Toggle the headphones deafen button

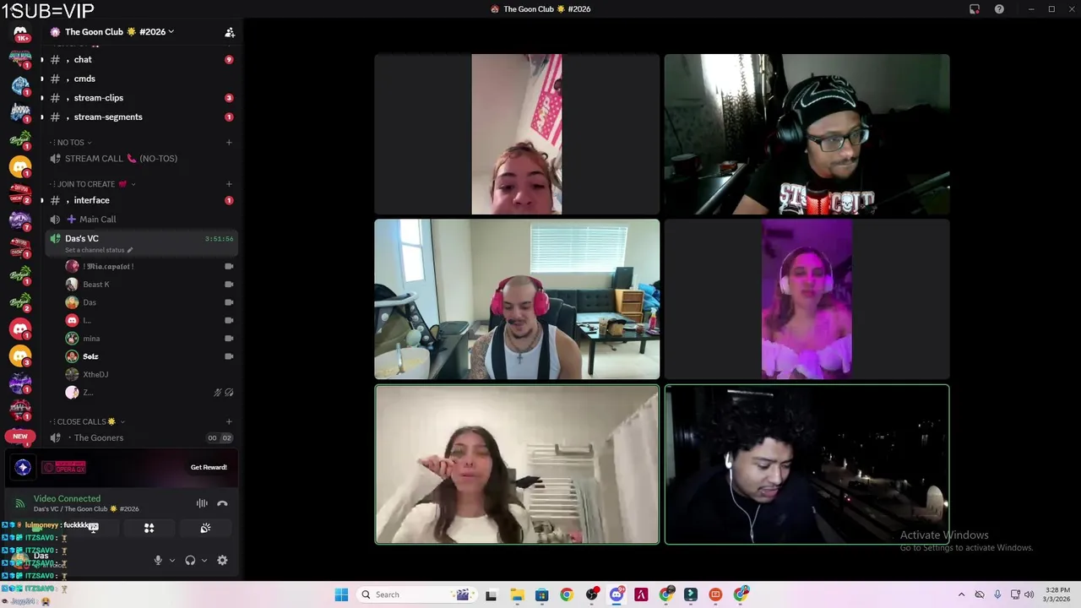click(190, 561)
